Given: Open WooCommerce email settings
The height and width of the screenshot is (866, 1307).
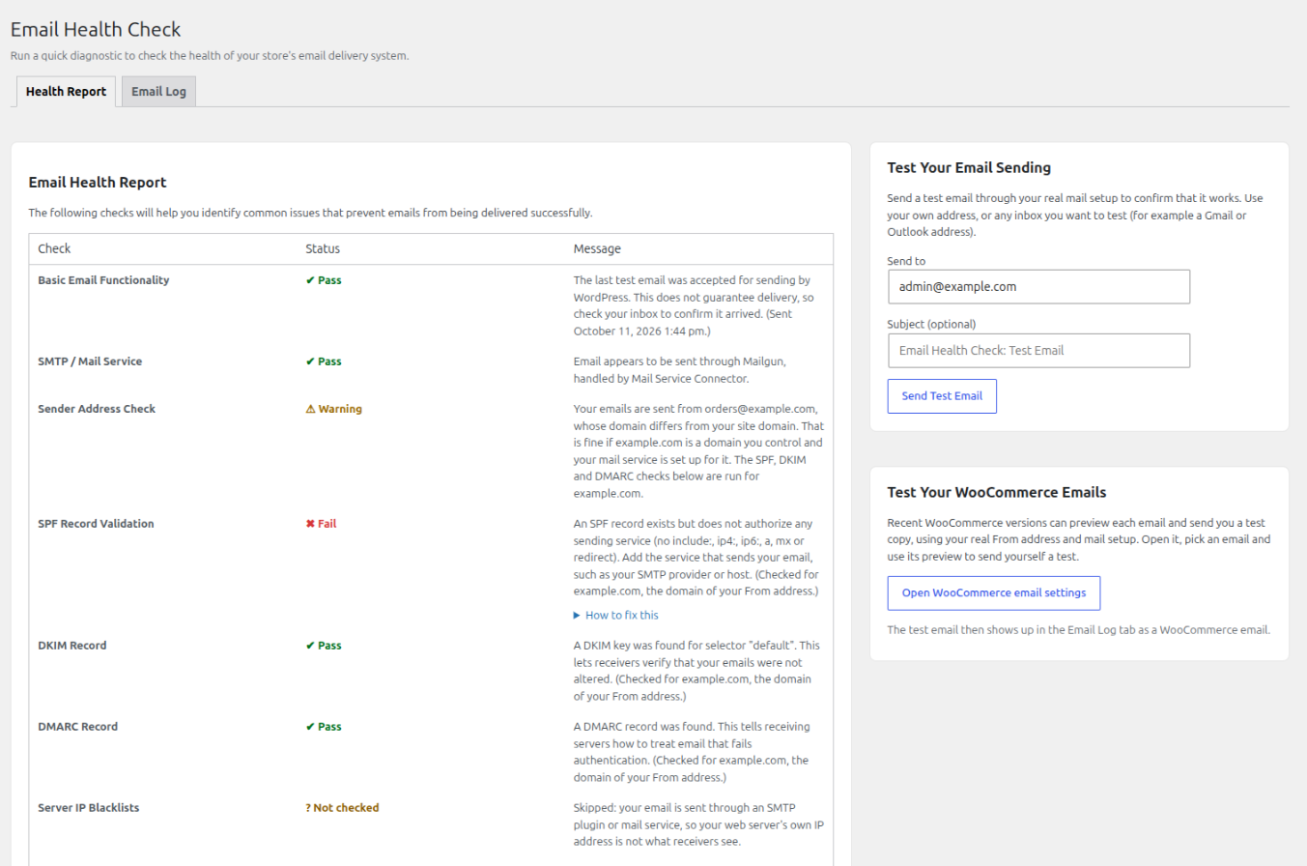Looking at the screenshot, I should [x=994, y=593].
